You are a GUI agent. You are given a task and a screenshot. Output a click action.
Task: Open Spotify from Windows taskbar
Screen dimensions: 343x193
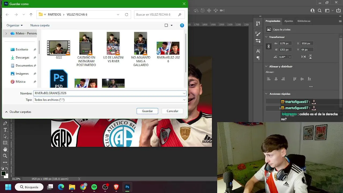(x=94, y=187)
